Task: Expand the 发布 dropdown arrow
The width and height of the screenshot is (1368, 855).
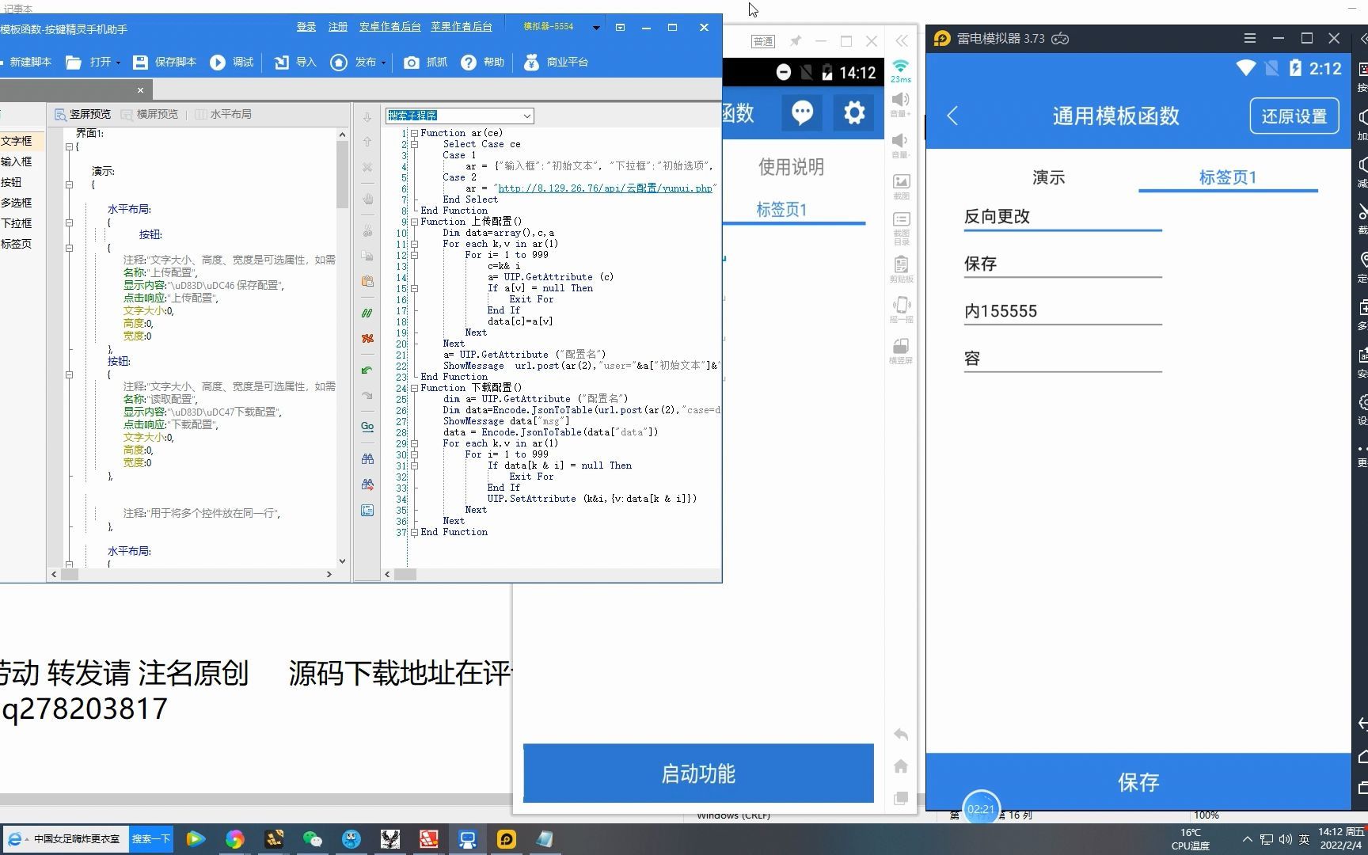Action: click(x=383, y=63)
